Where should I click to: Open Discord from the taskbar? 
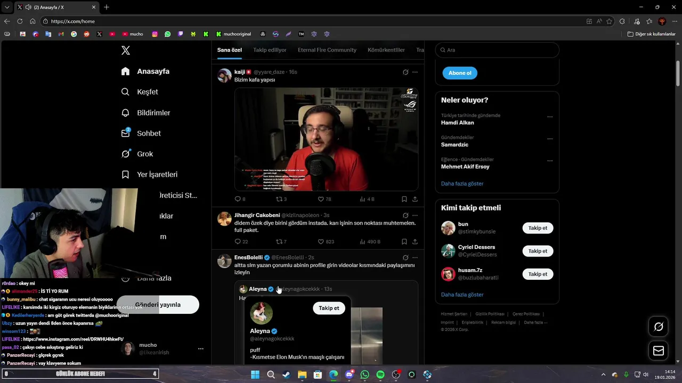[349, 374]
